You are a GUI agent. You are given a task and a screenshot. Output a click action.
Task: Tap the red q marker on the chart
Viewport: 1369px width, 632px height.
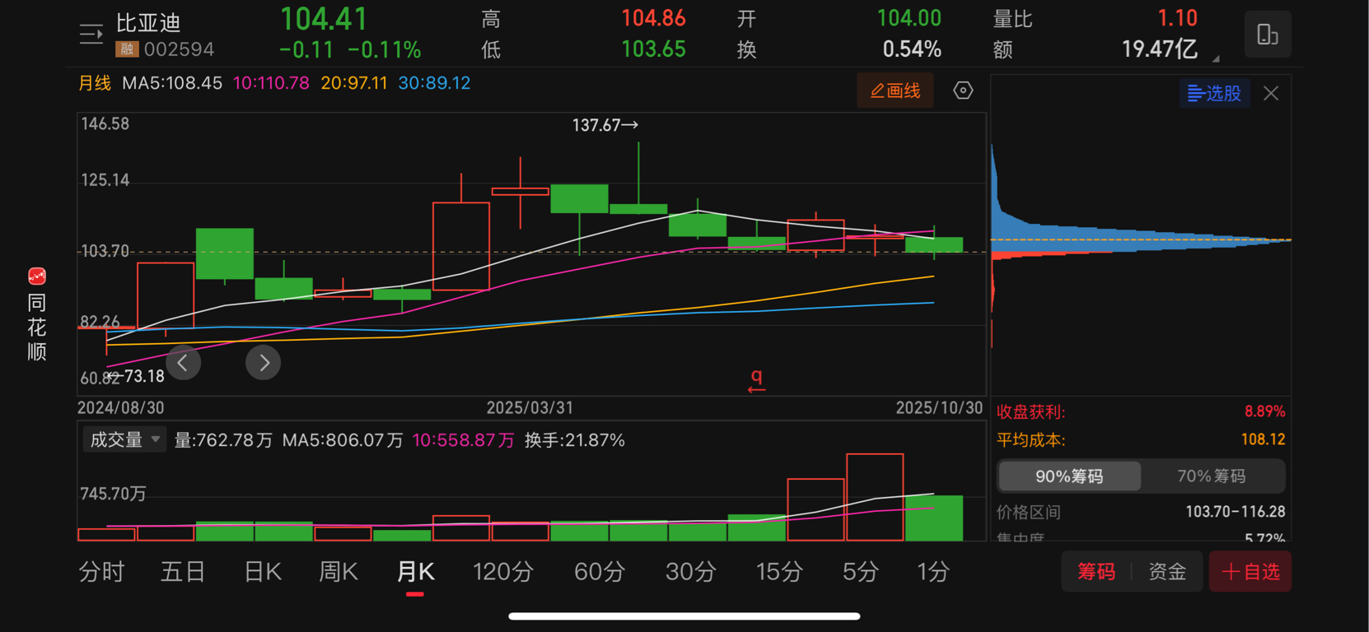pyautogui.click(x=756, y=380)
